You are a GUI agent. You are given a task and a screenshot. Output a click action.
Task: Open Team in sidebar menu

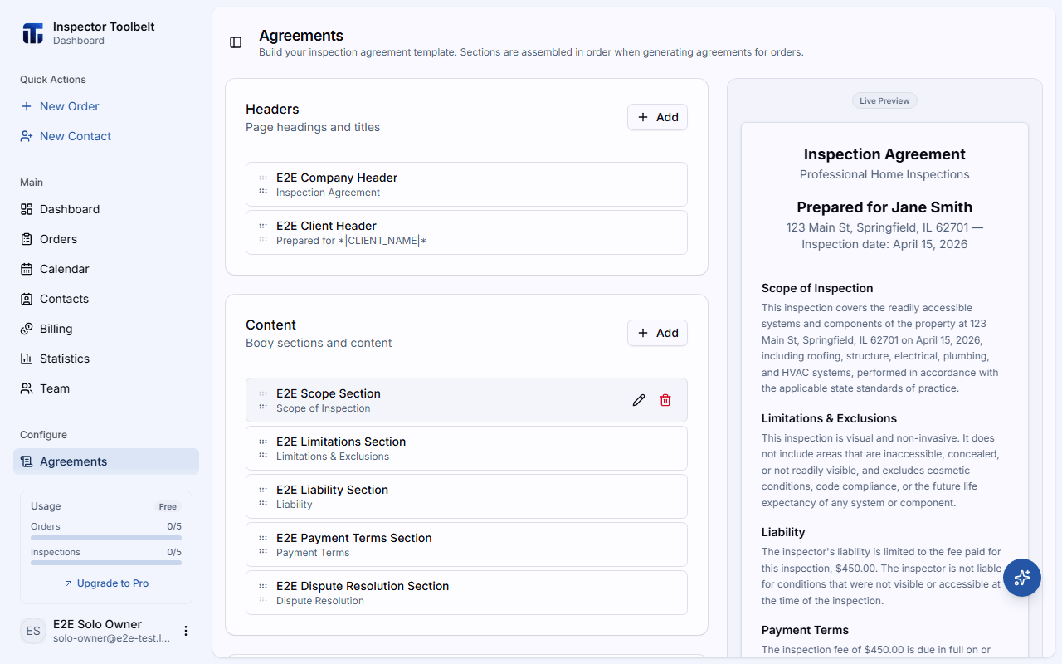pyautogui.click(x=106, y=388)
